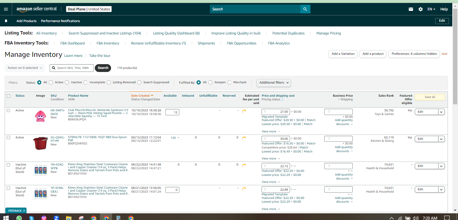Open WhatsApp from the taskbar
Screen dimensions: 458x220
coord(19,218)
